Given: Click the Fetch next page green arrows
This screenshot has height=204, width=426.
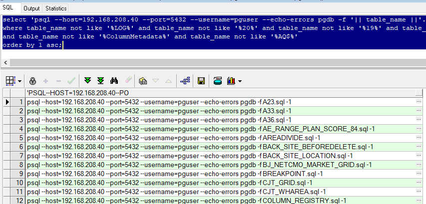Looking at the screenshot, I should [x=87, y=81].
